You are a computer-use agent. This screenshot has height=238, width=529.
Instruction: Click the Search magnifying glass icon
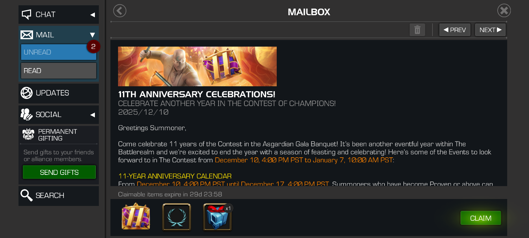[26, 195]
